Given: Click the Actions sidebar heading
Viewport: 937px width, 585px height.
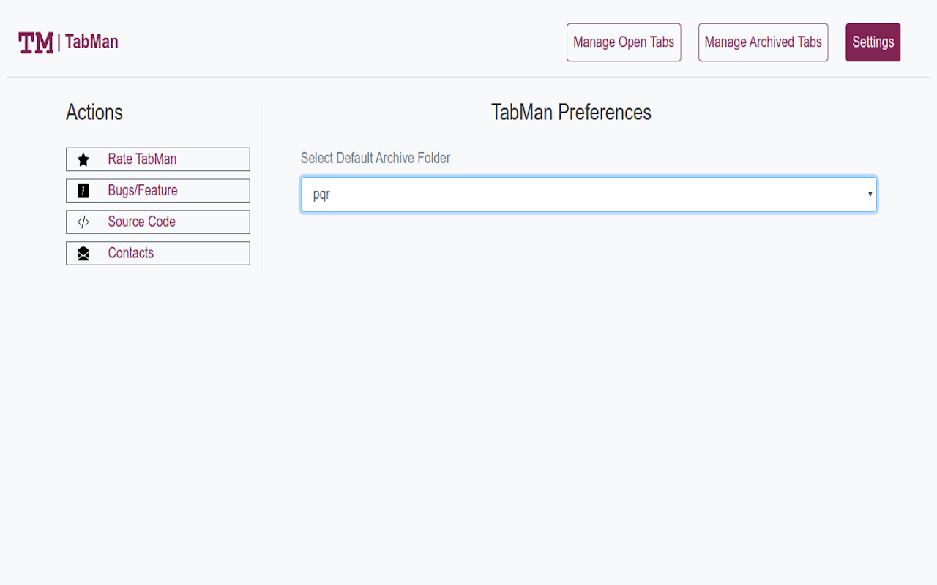Looking at the screenshot, I should tap(94, 113).
